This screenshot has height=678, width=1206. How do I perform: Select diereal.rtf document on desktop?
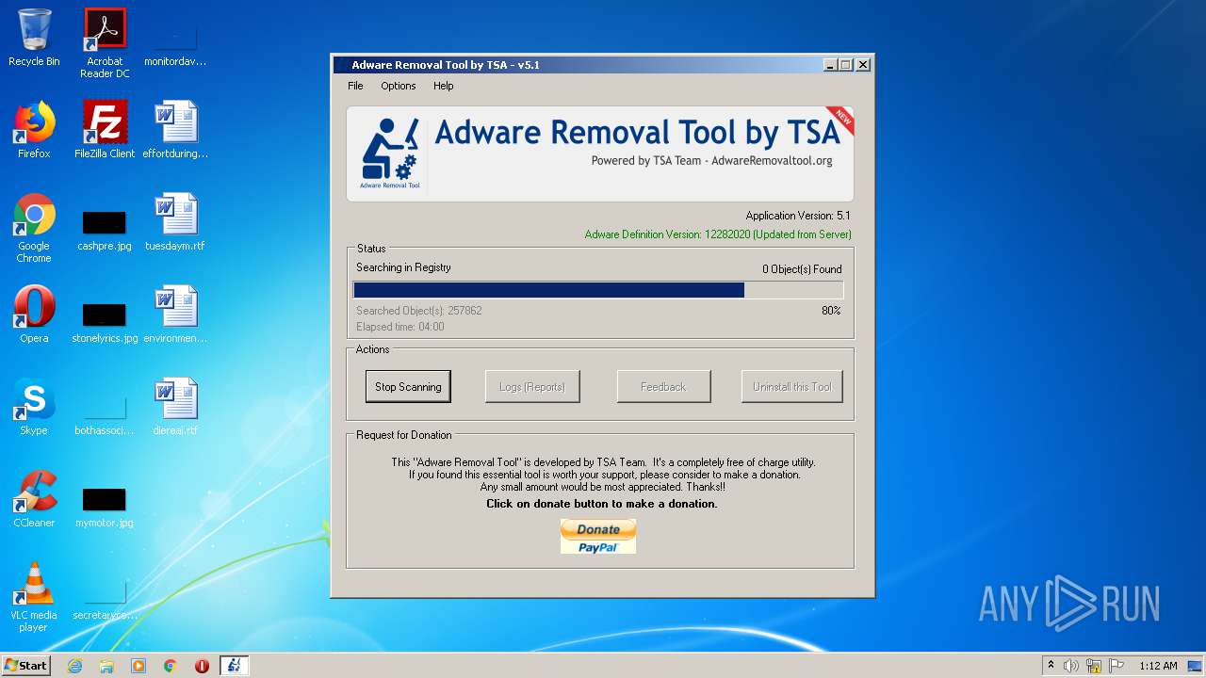pos(175,407)
